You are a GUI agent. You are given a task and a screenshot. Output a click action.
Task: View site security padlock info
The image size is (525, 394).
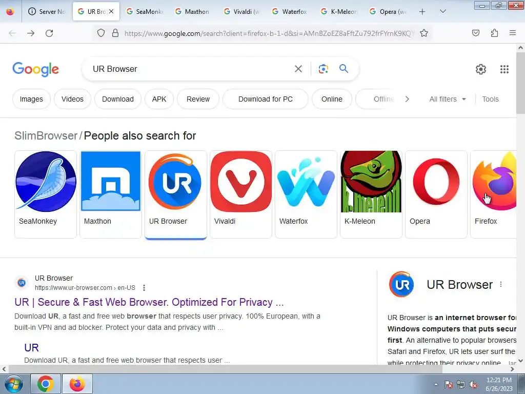tap(115, 33)
